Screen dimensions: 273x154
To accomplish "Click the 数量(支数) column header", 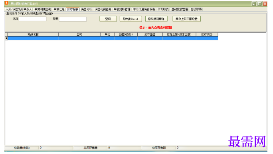I will click(126, 34).
